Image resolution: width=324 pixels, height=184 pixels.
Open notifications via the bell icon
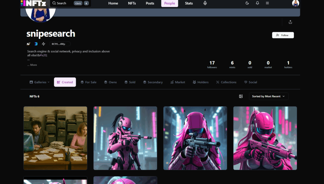(x=257, y=3)
